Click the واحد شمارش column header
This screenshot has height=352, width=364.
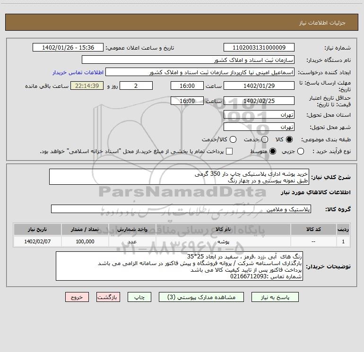(x=132, y=229)
